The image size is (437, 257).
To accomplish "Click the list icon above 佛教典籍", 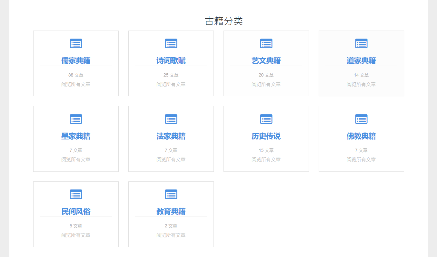I will pos(361,119).
